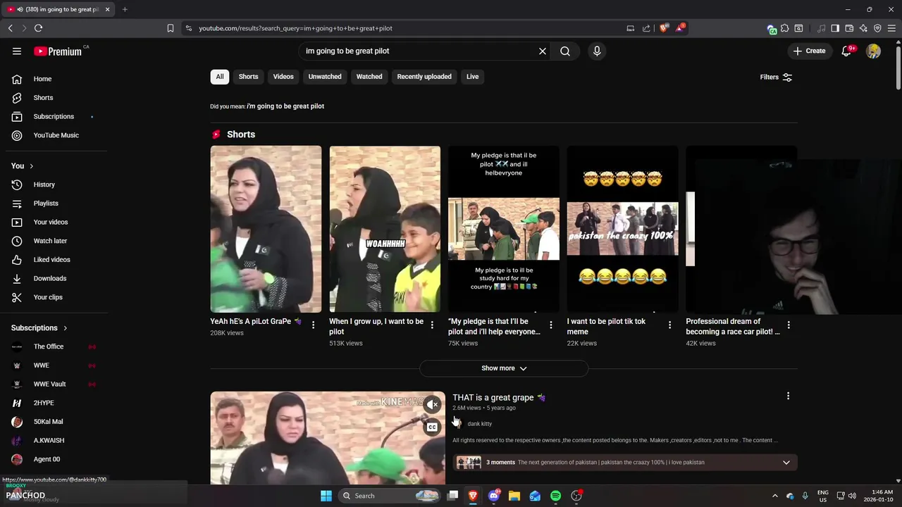
Task: Open Spotify from the taskbar
Action: click(x=555, y=496)
